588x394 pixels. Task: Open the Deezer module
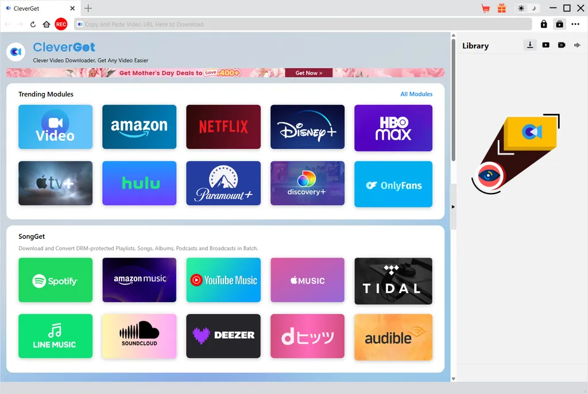(223, 336)
